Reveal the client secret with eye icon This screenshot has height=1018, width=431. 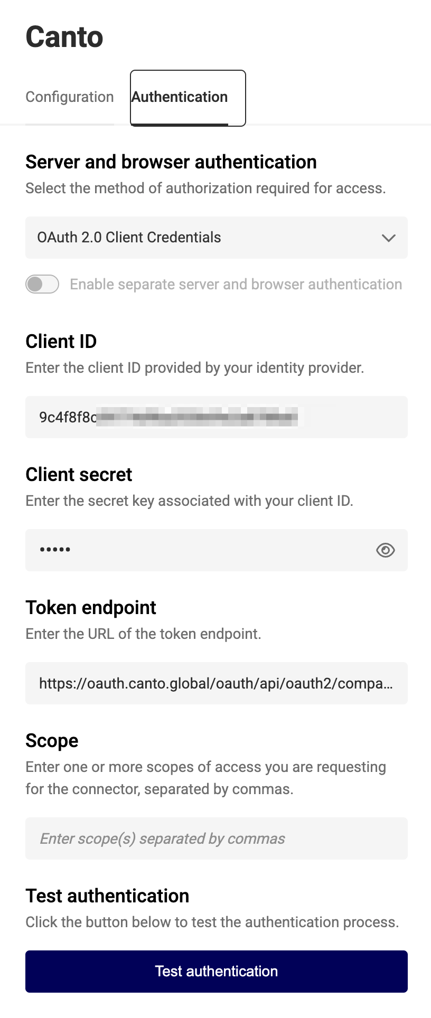pos(386,550)
